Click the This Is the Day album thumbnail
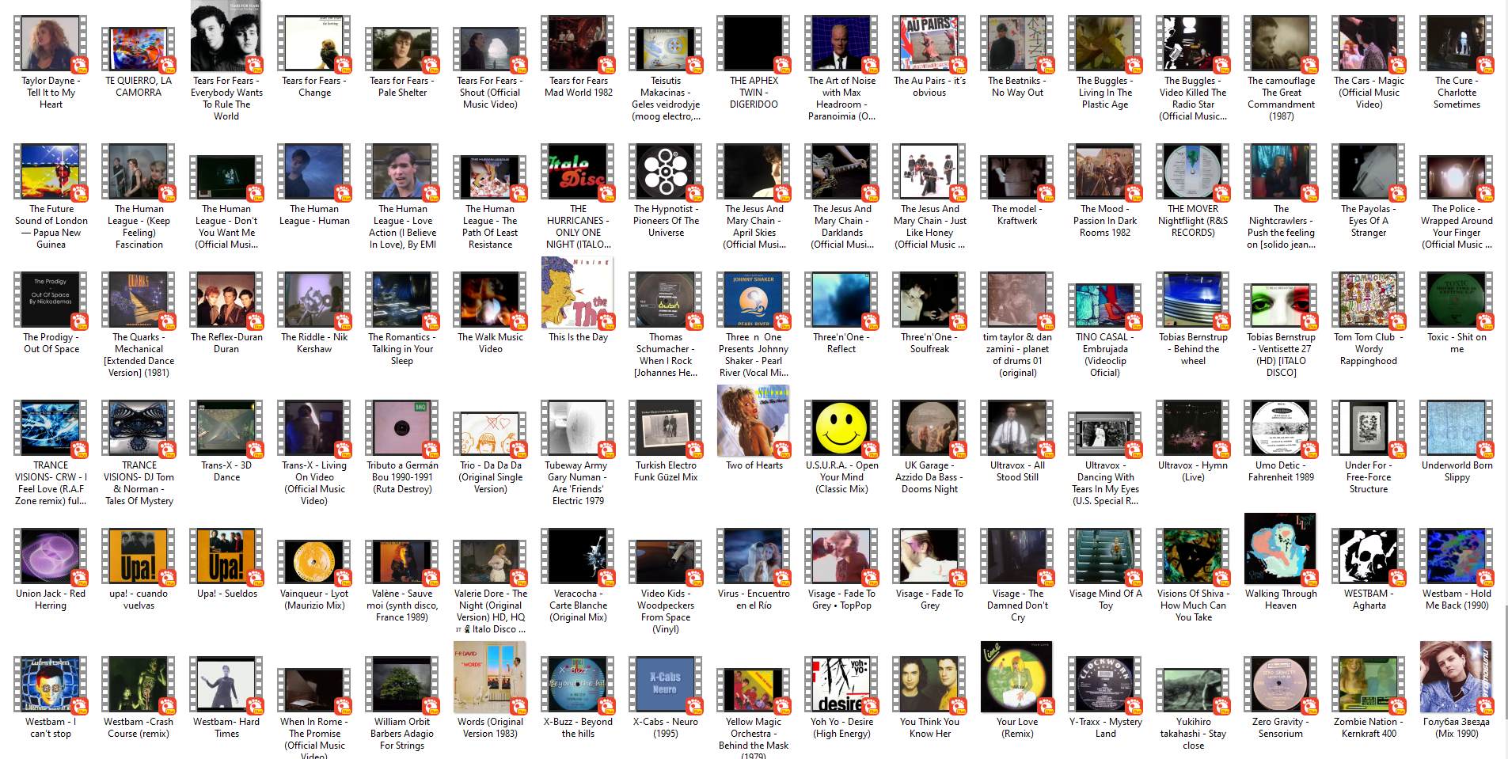The height and width of the screenshot is (759, 1508). point(578,293)
